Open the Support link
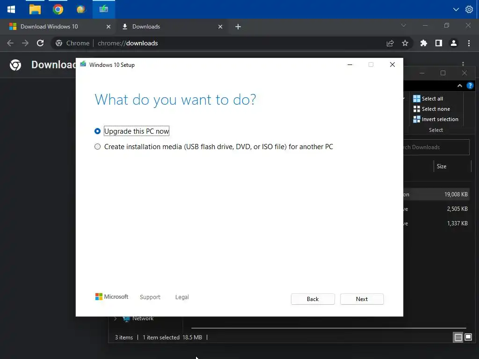The image size is (479, 359). 150,297
